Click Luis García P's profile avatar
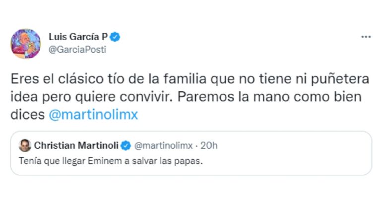This screenshot has height=214, width=381. (x=25, y=43)
